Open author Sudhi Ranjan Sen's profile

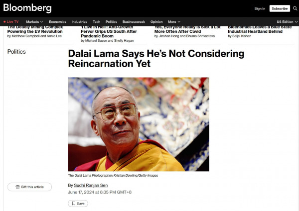click(x=91, y=185)
